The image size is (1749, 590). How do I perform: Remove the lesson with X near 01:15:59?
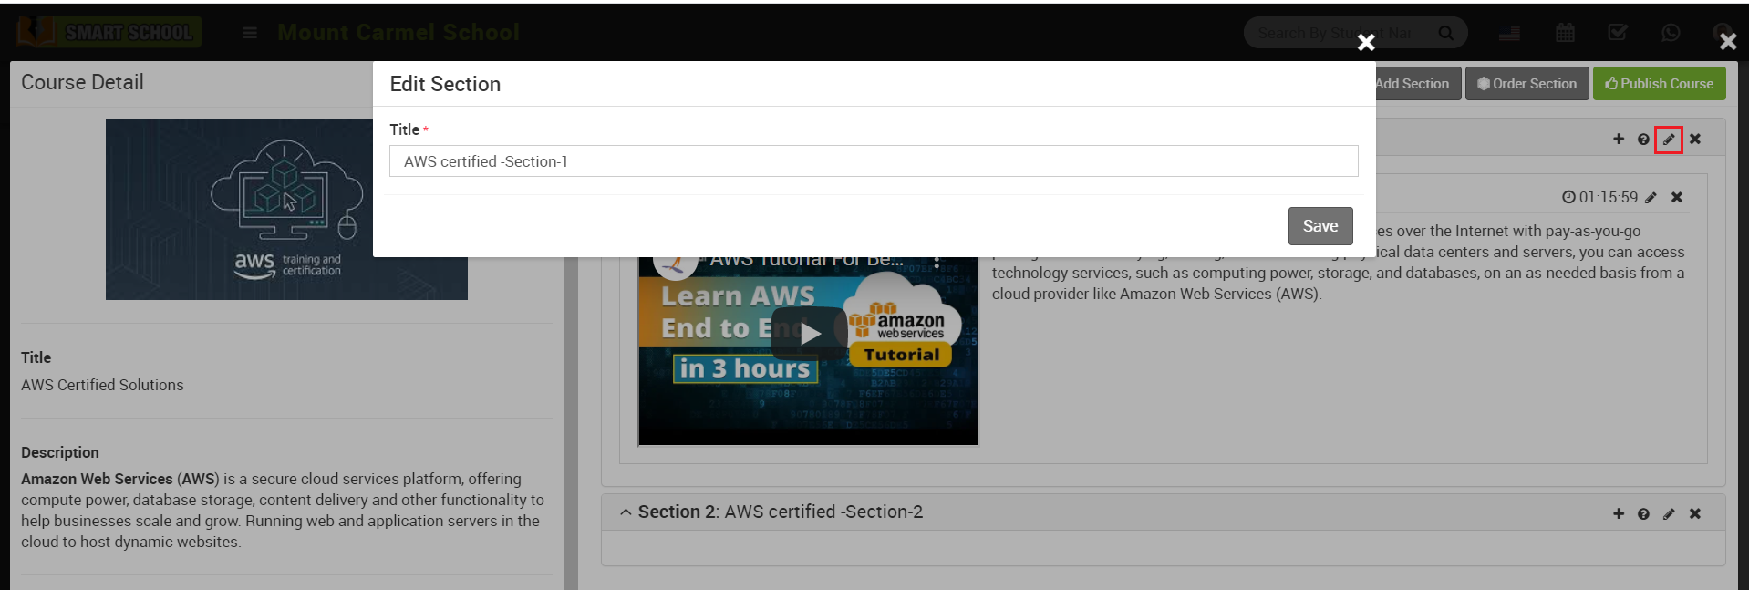[x=1676, y=198]
